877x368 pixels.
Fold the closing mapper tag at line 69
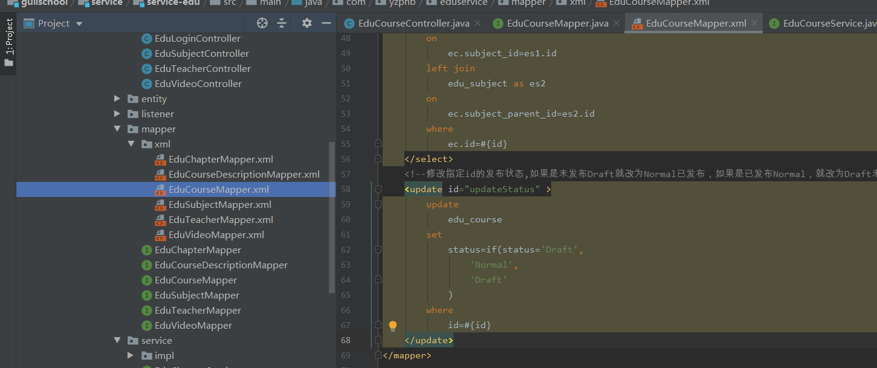coord(378,355)
